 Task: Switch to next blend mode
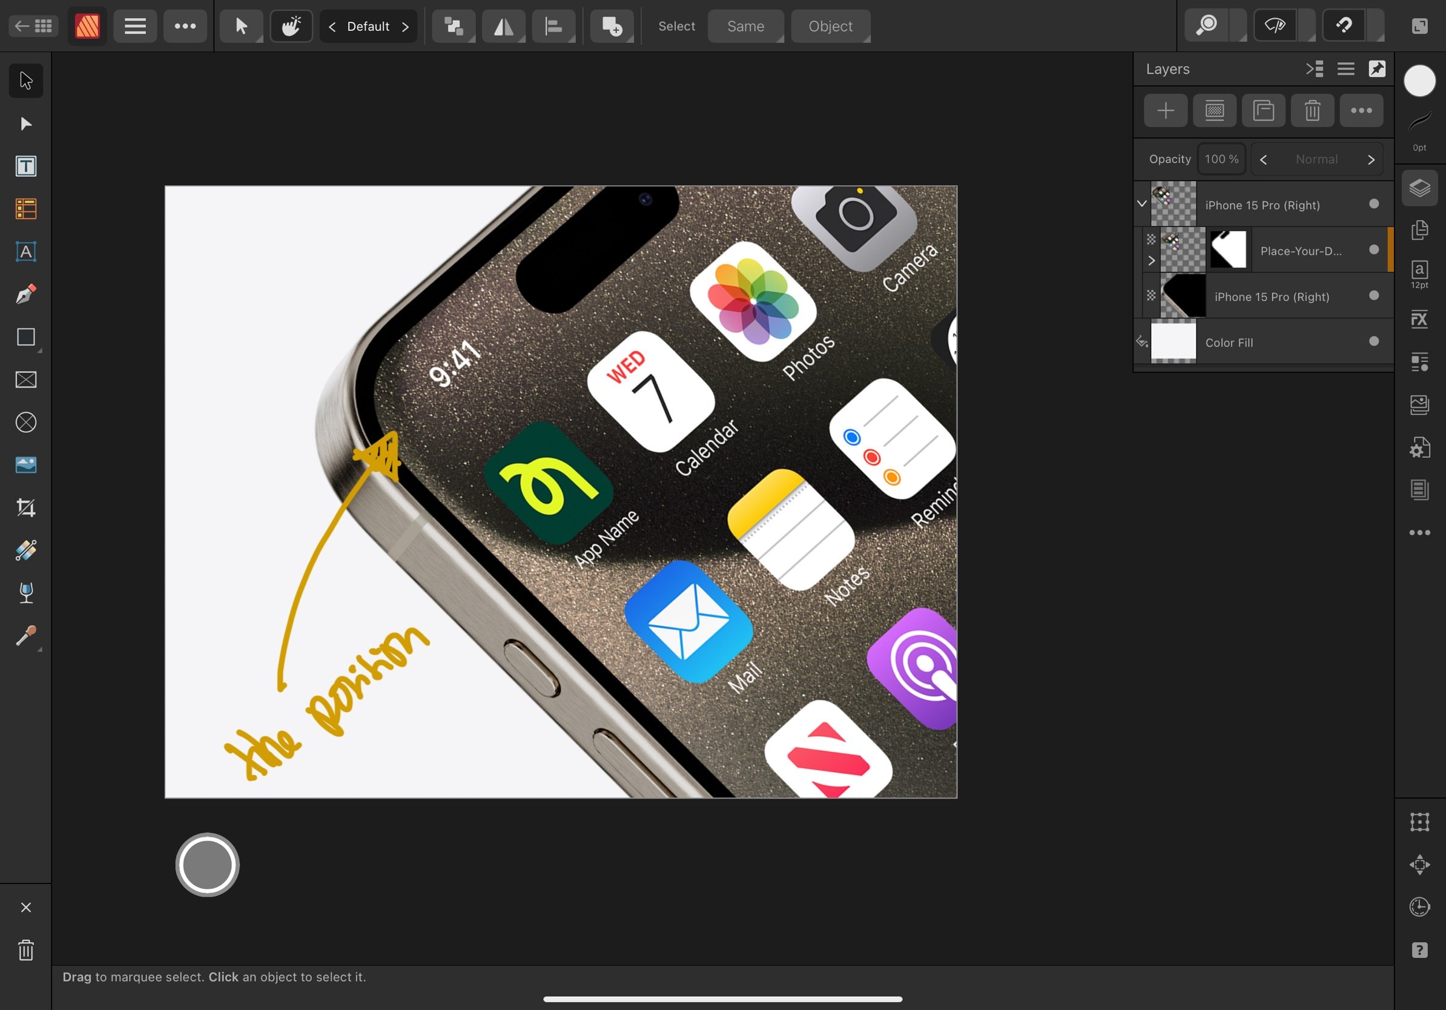[1371, 160]
